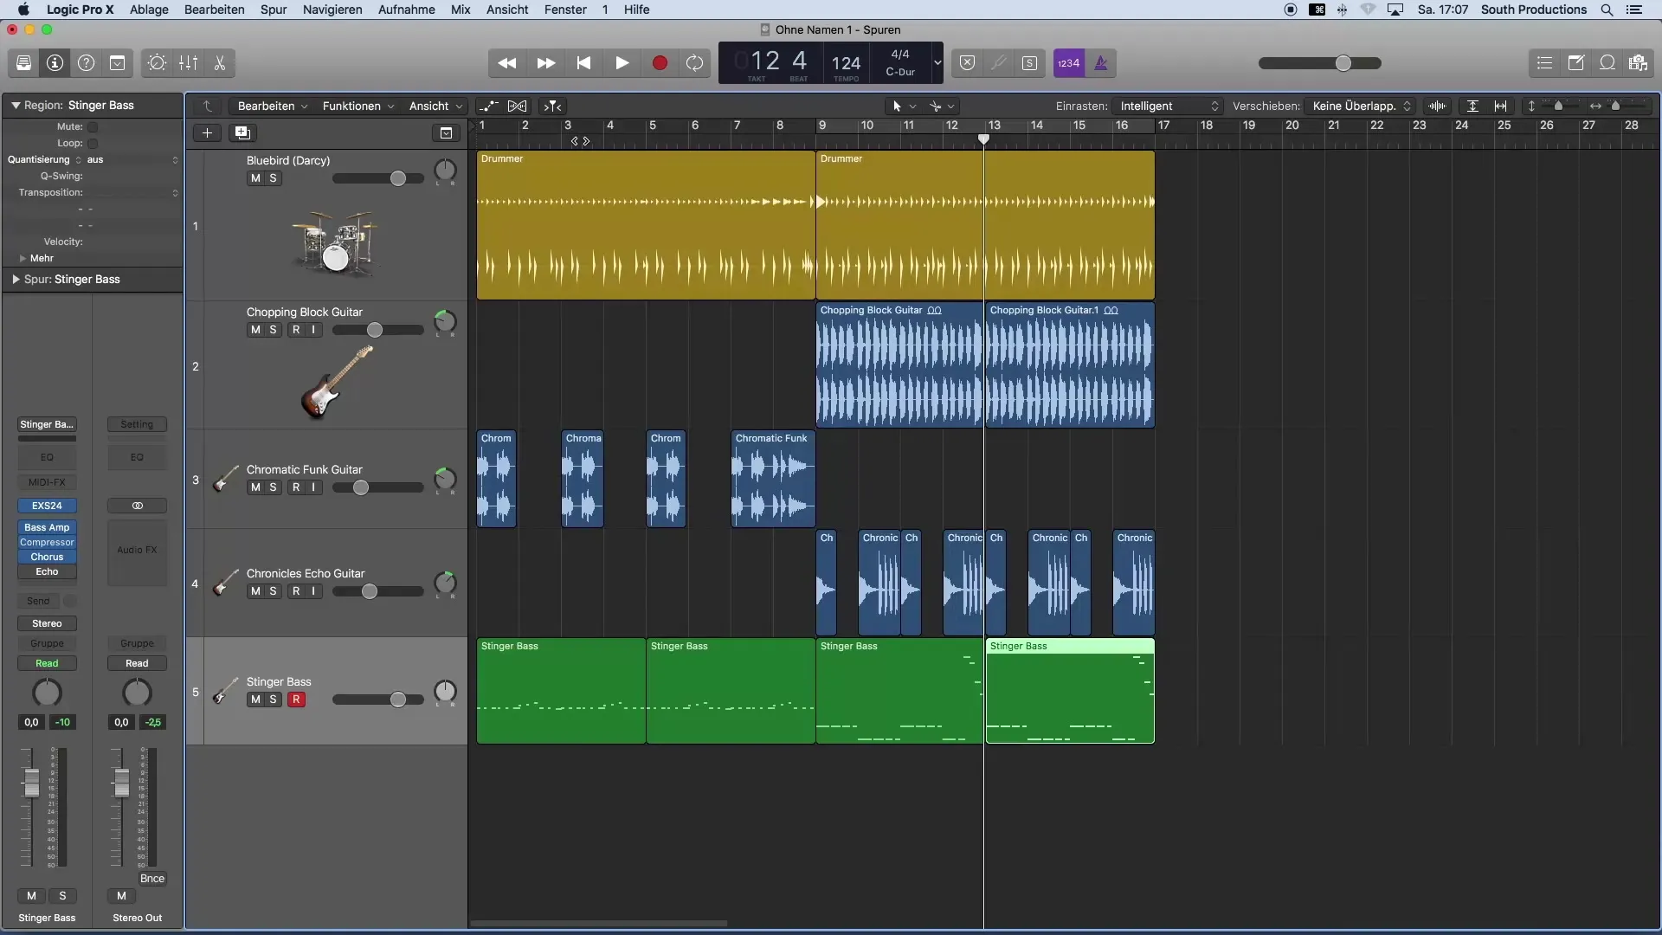The width and height of the screenshot is (1662, 935).
Task: Open Quick Help question mark icon
Action: tap(86, 63)
